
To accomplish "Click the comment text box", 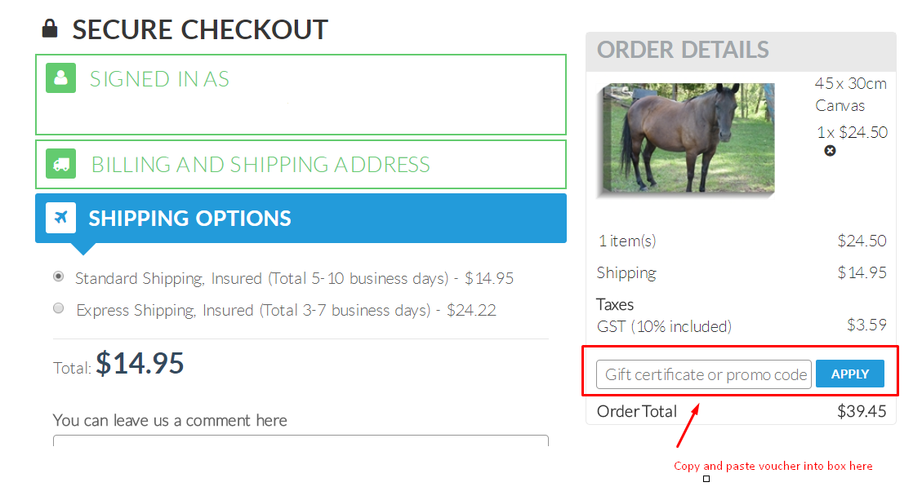I will click(x=301, y=440).
